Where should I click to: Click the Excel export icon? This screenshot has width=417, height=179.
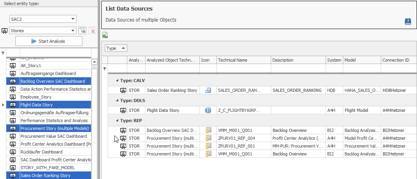(x=105, y=35)
